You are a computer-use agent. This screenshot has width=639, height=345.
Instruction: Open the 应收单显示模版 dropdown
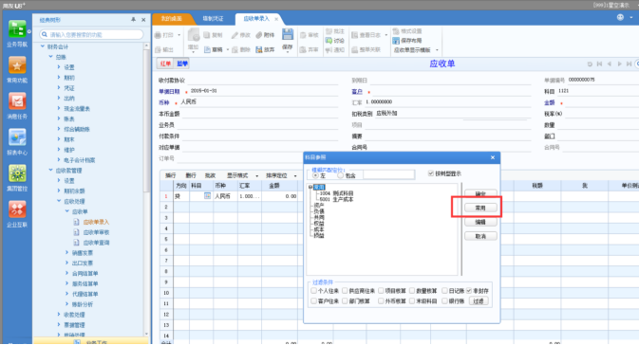437,50
